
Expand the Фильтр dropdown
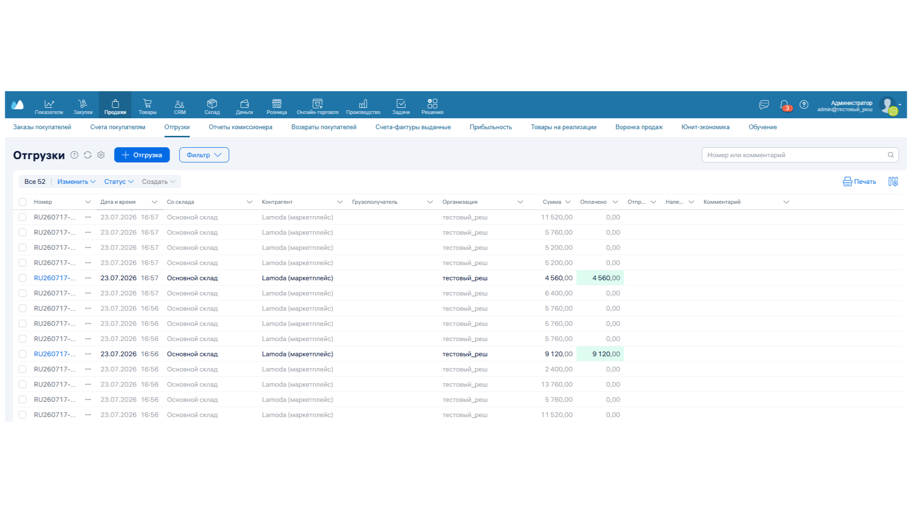click(204, 155)
